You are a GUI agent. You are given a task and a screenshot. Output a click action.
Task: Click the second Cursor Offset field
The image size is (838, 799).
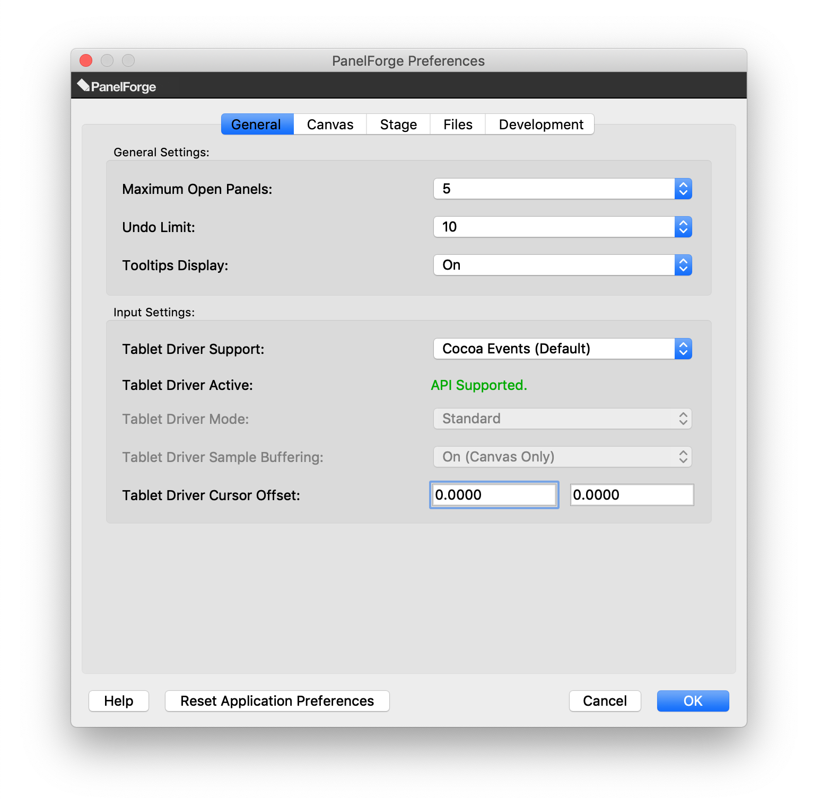pyautogui.click(x=631, y=495)
